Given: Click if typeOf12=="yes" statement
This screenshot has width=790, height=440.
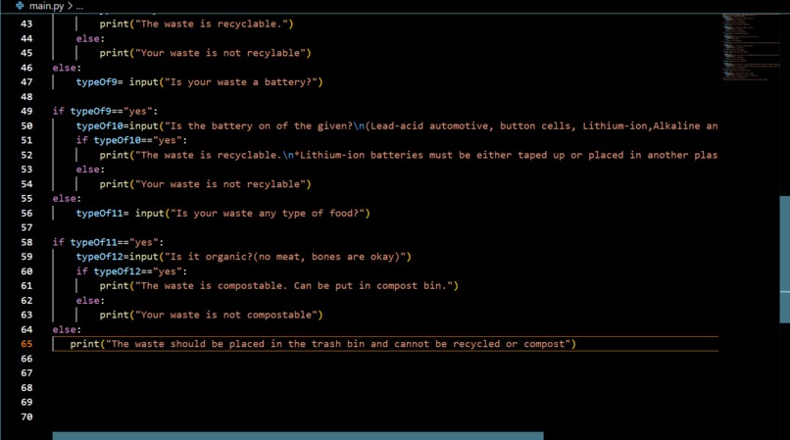Looking at the screenshot, I should tap(131, 271).
